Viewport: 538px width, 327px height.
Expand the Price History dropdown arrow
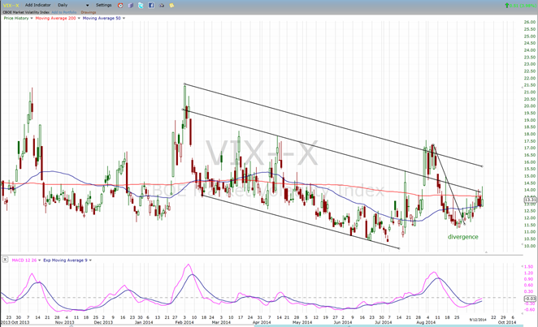[x=32, y=18]
